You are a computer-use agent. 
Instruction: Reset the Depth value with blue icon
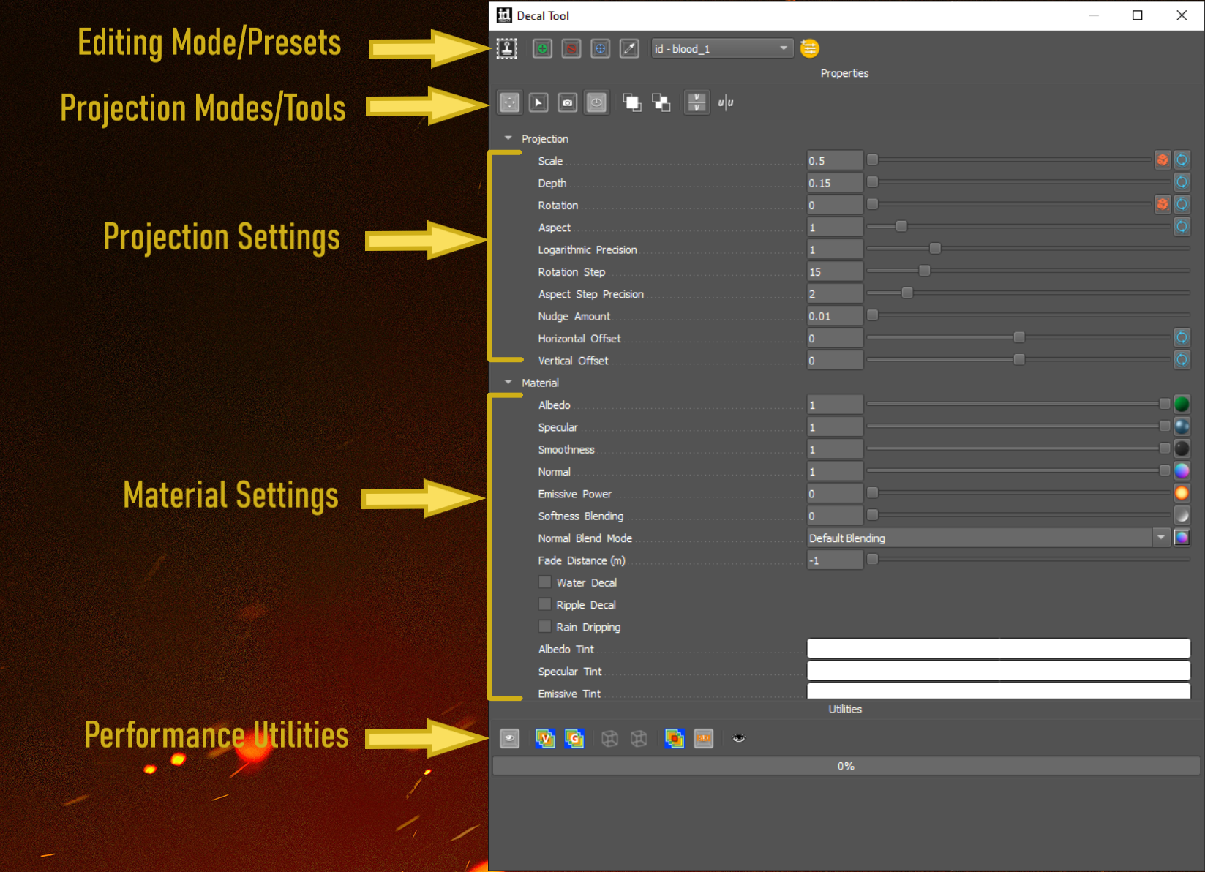[1182, 183]
